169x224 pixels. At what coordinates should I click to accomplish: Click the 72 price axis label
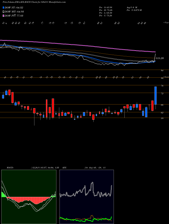[162, 93]
